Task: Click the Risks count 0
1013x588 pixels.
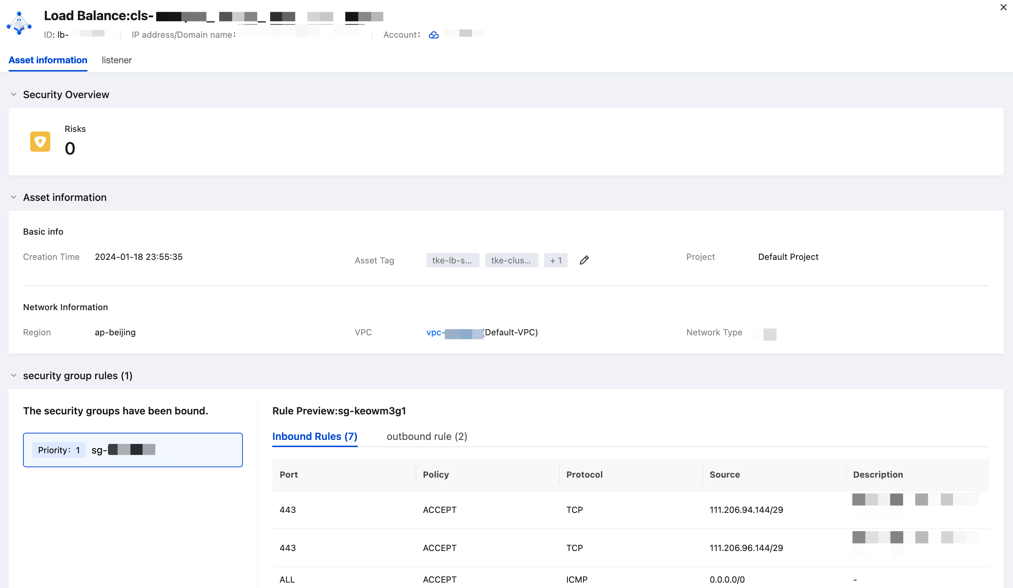Action: [x=70, y=148]
